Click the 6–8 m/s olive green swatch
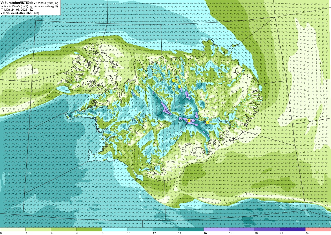The image size is (331, 235). click(89, 230)
